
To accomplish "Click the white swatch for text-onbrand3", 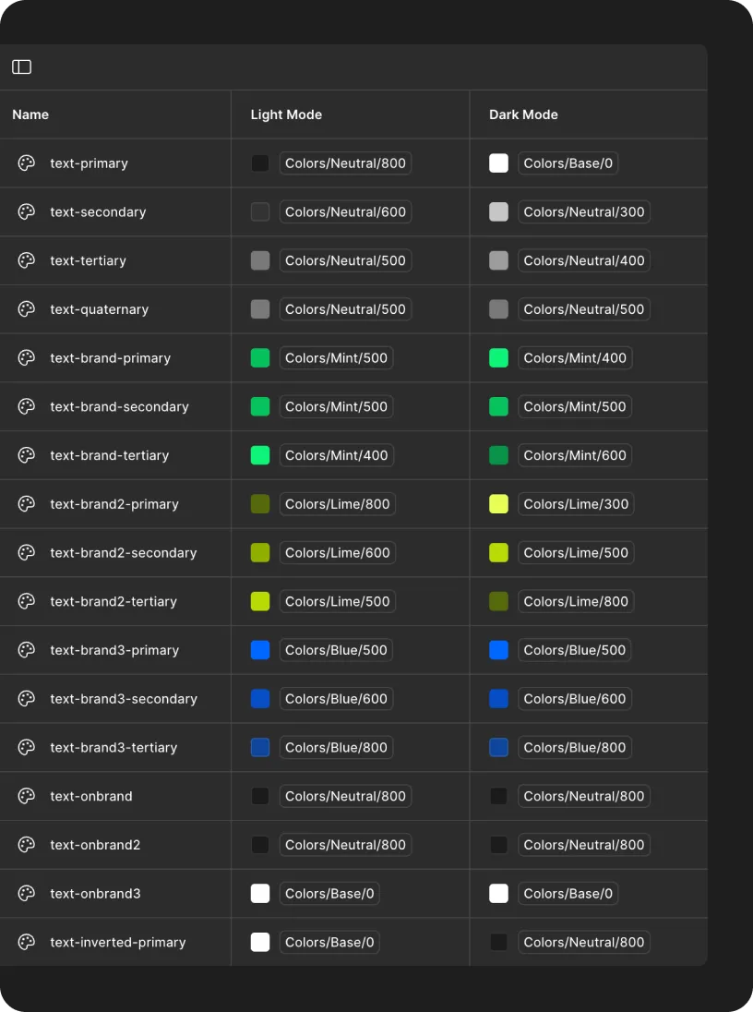I will tap(259, 893).
